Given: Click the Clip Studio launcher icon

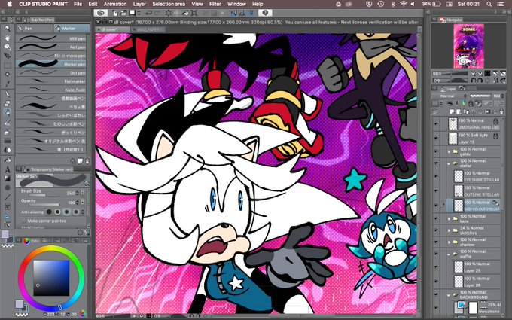Looking at the screenshot, I should 101,13.
